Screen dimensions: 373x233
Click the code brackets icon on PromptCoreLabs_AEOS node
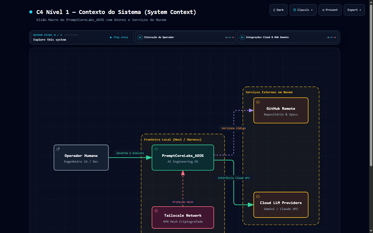click(x=156, y=149)
